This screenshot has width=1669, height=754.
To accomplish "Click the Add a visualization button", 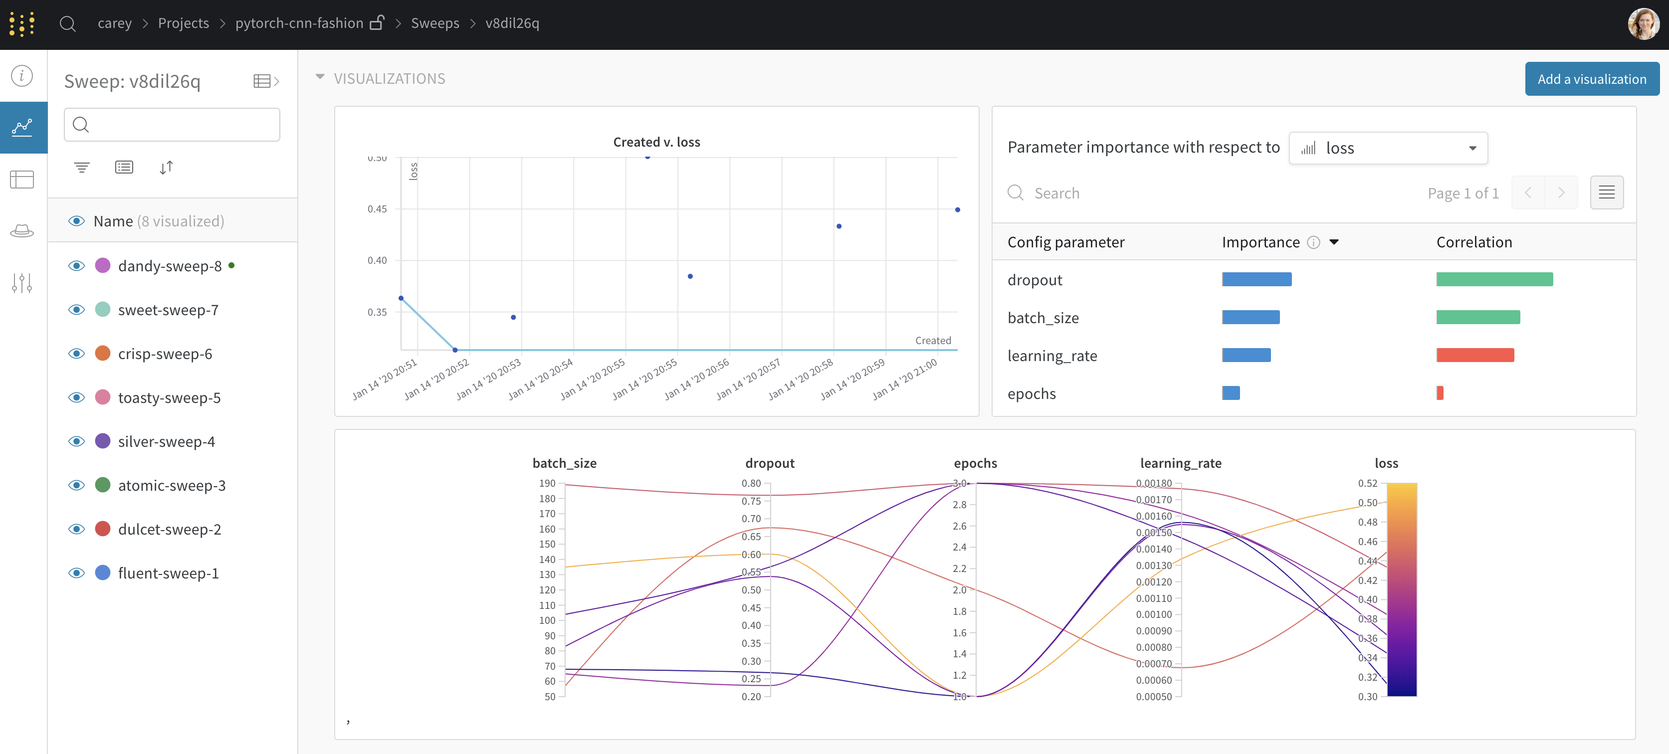I will click(x=1591, y=78).
